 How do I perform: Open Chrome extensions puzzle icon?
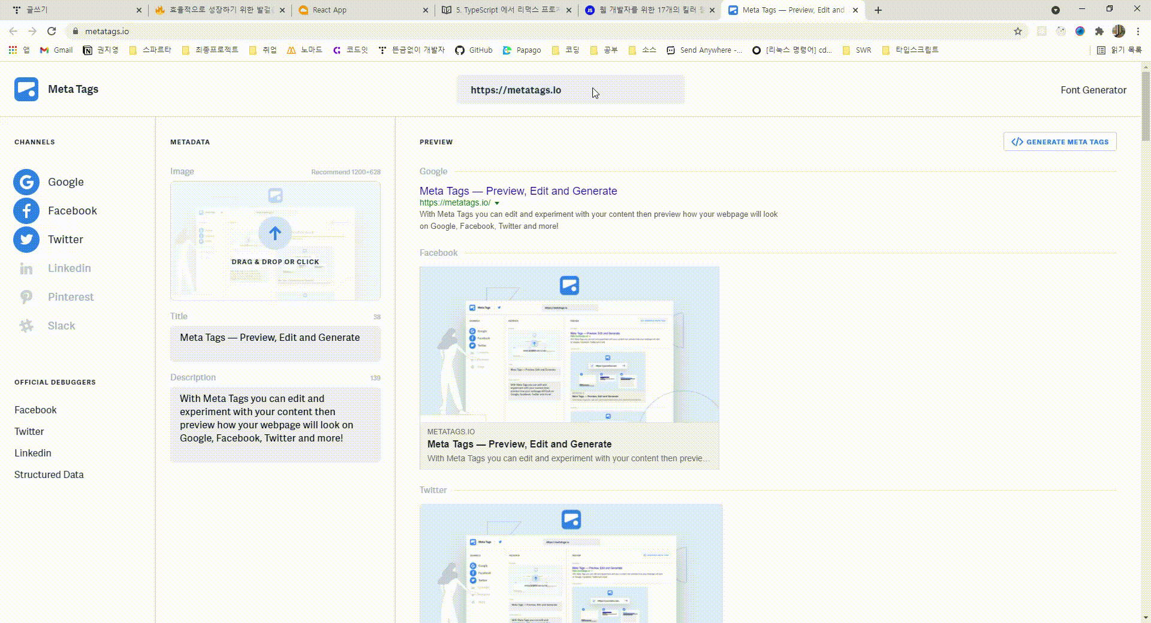[1099, 31]
